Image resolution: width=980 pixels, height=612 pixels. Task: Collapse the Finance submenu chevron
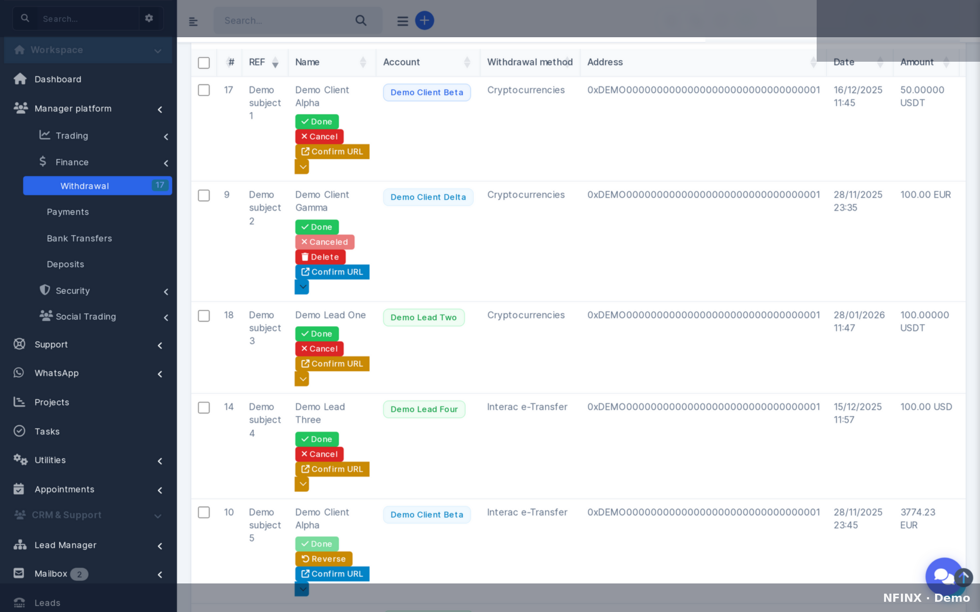pos(166,163)
